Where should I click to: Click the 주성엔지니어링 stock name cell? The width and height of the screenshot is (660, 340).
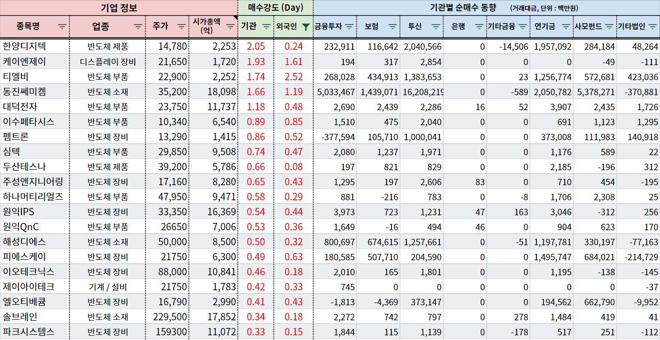click(35, 181)
